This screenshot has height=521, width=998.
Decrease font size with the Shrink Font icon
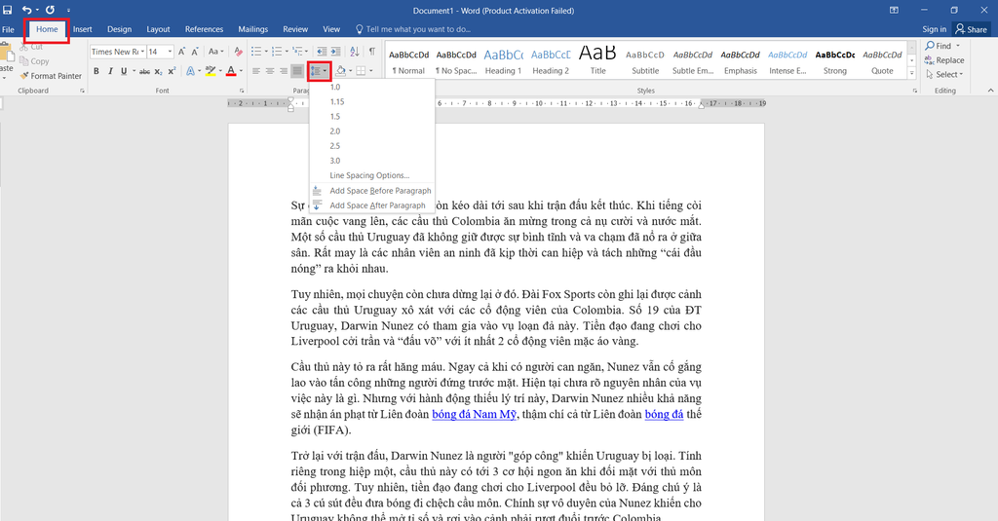pos(195,52)
